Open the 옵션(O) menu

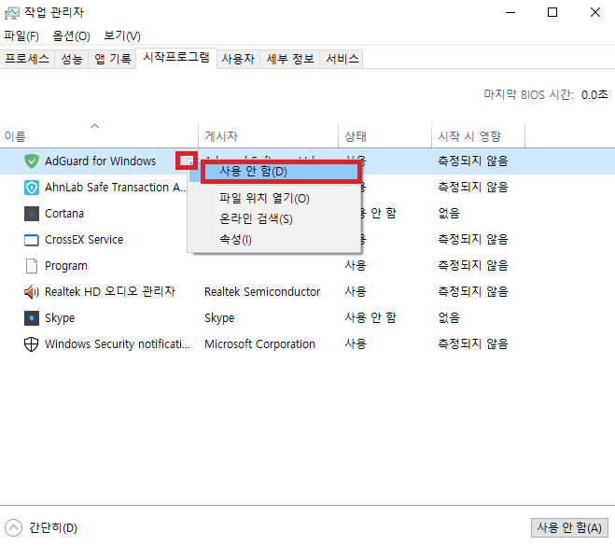click(x=71, y=36)
